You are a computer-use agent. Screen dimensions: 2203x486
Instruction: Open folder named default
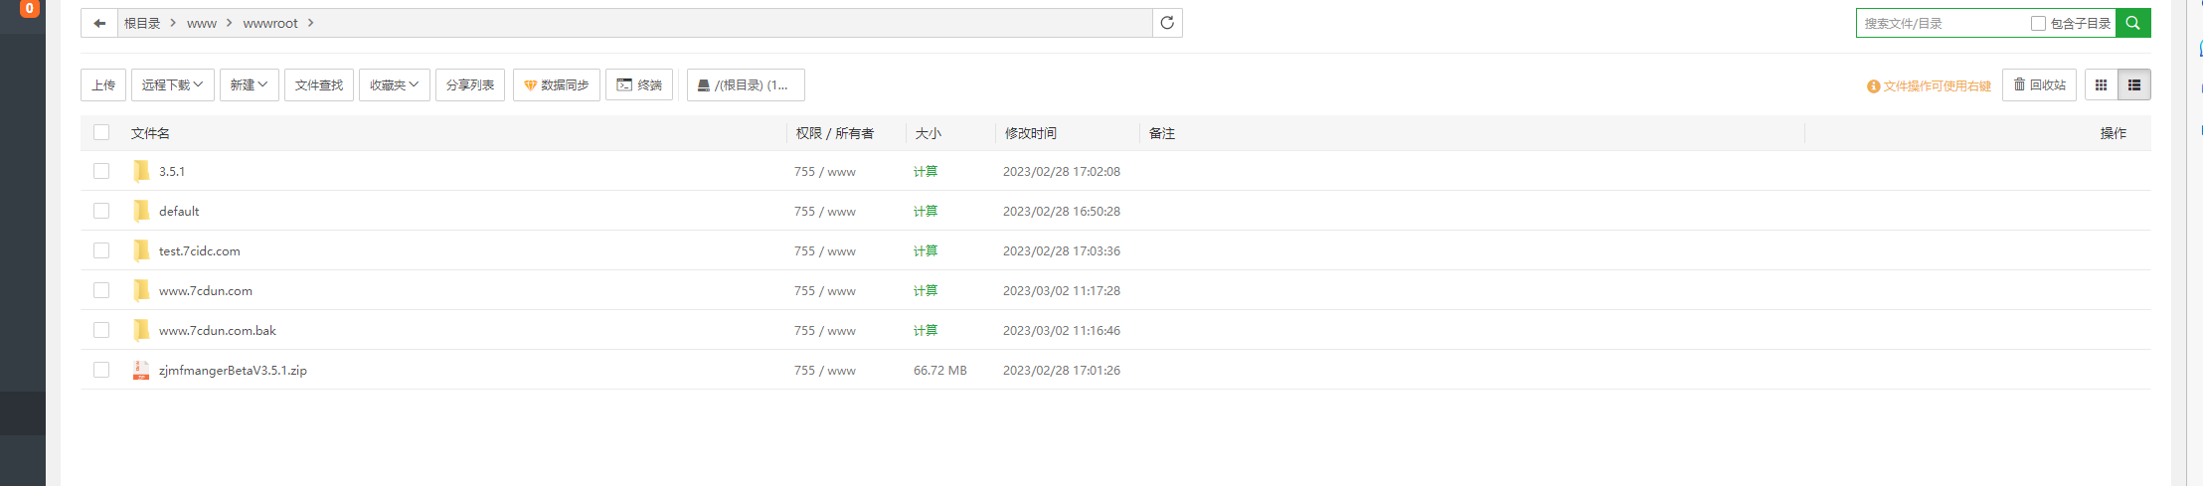(x=179, y=211)
